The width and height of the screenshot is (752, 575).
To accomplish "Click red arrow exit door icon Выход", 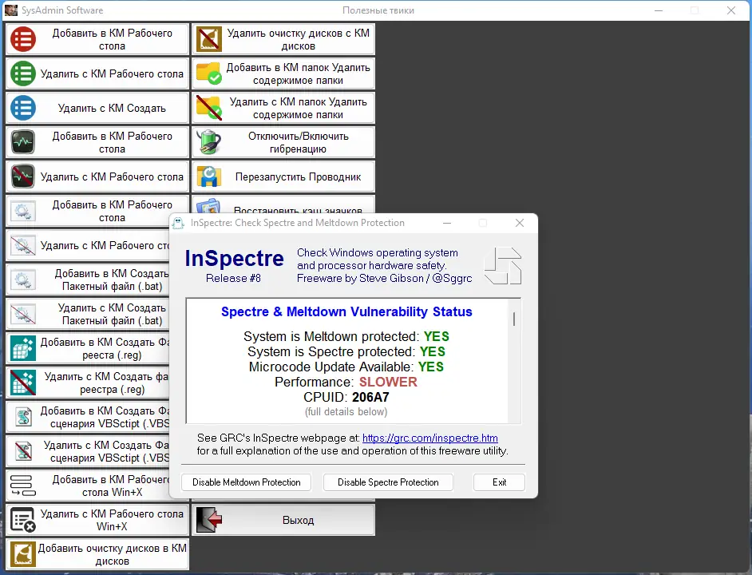I will point(209,520).
